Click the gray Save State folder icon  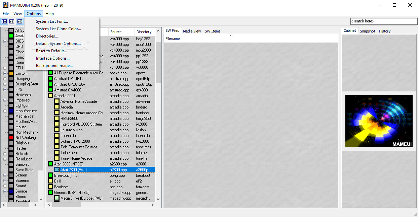click(11, 170)
